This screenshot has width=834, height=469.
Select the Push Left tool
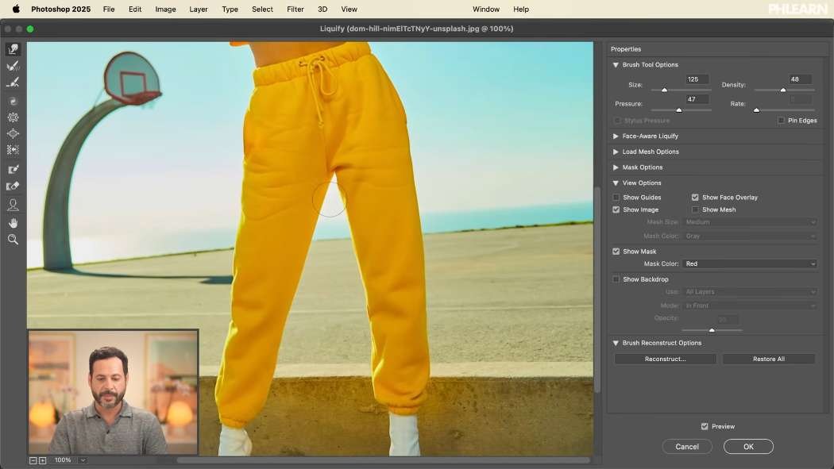[13, 150]
